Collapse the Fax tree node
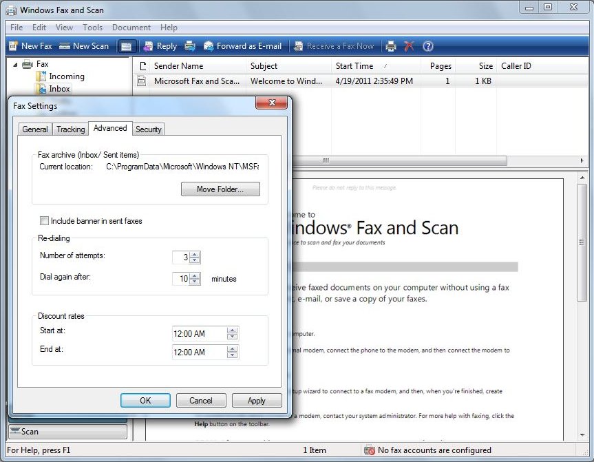The height and width of the screenshot is (462, 594). (15, 65)
